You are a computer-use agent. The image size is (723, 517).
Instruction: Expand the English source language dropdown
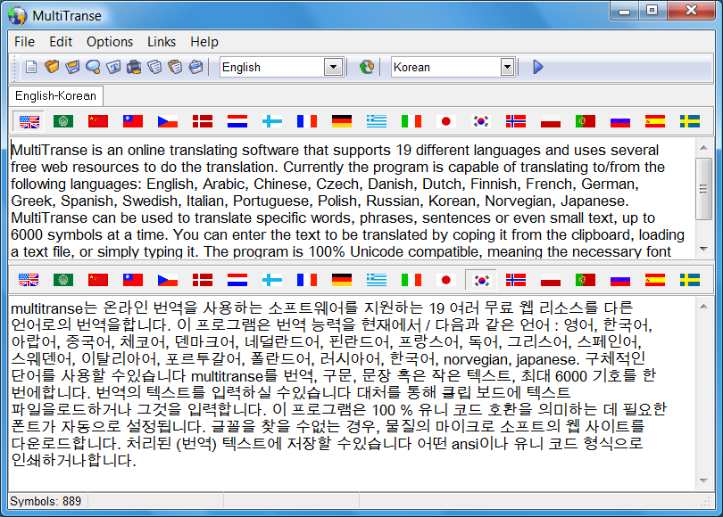pos(333,67)
